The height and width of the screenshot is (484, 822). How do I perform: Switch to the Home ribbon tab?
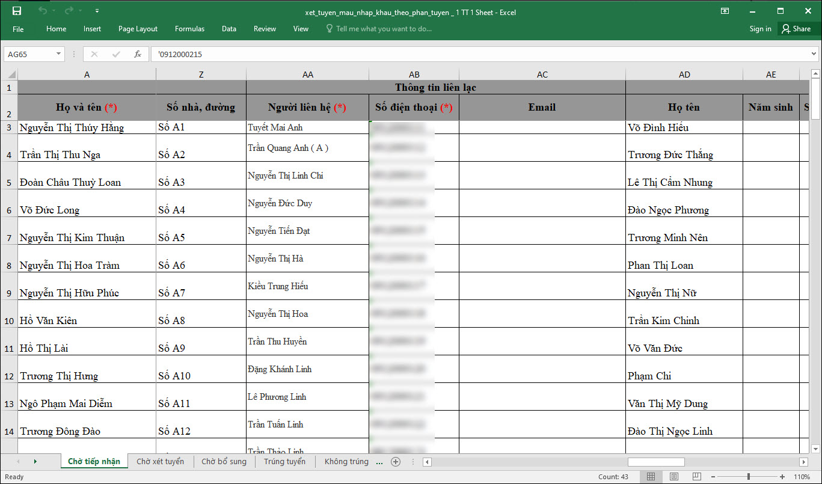point(57,29)
